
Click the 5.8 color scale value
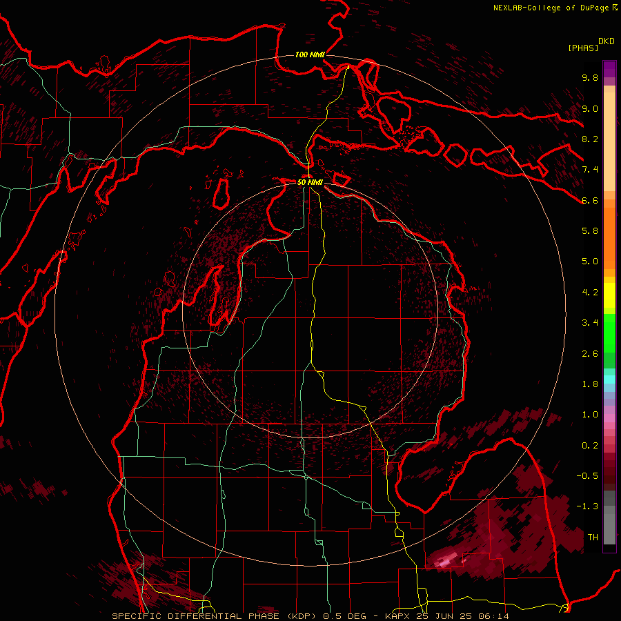point(590,230)
